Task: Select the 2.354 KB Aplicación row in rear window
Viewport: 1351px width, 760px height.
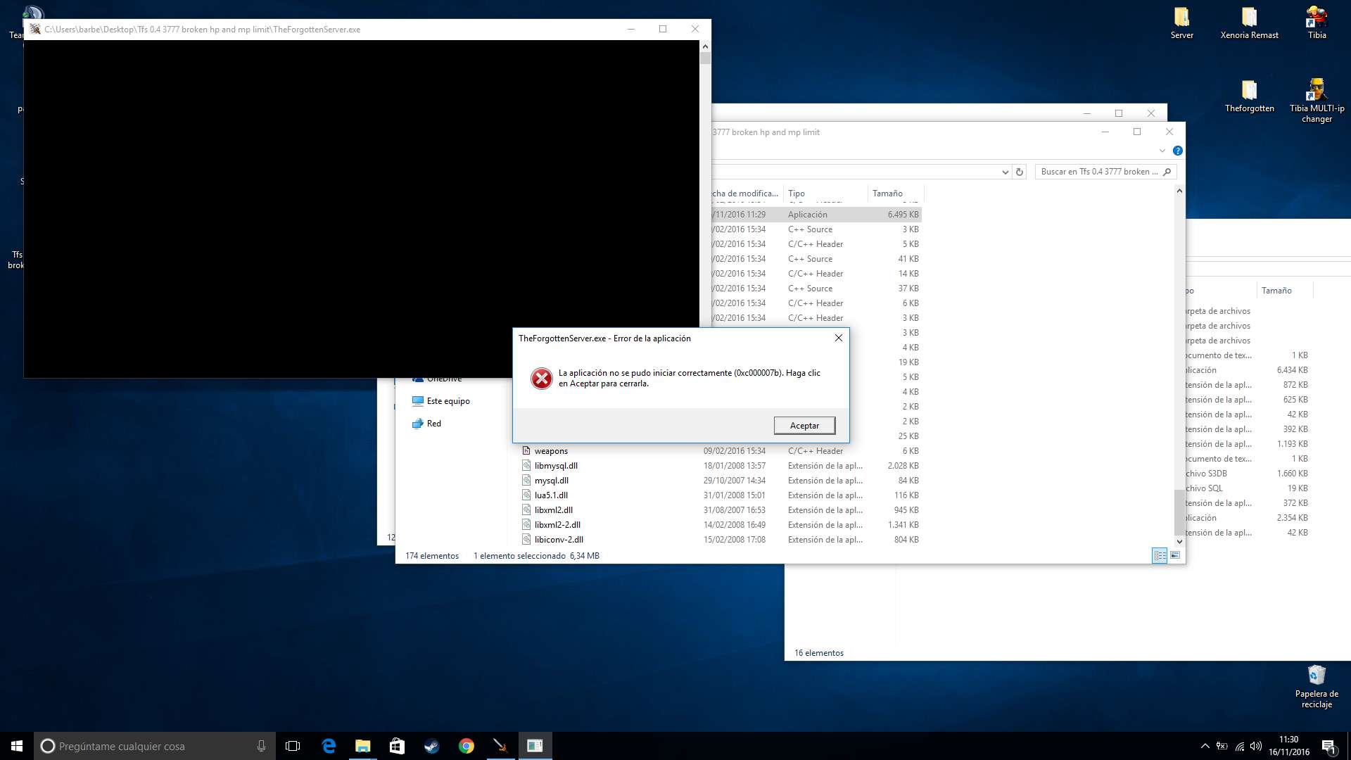Action: (x=1247, y=518)
